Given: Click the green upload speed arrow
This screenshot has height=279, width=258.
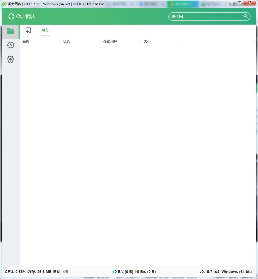Looking at the screenshot, I should click(x=136, y=272).
